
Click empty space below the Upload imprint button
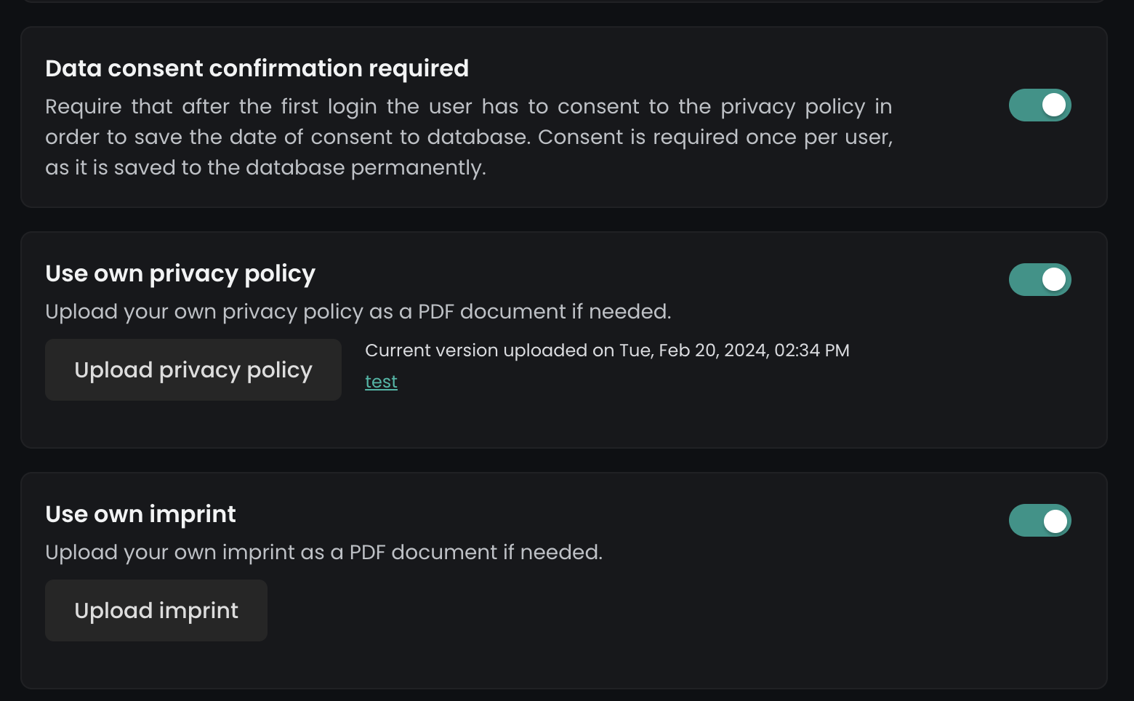[x=156, y=665]
